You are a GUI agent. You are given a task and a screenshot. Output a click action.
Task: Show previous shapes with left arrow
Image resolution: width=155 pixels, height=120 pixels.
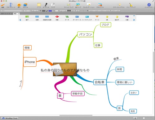(20, 20)
